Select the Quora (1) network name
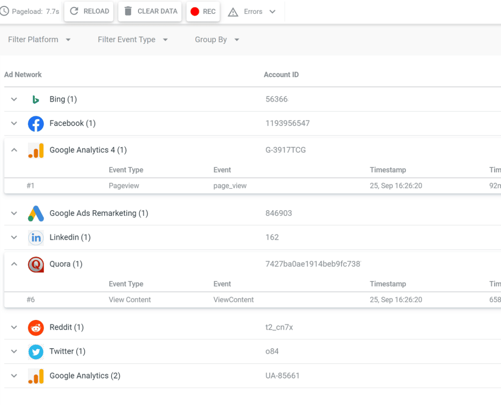The image size is (501, 405). pos(66,264)
